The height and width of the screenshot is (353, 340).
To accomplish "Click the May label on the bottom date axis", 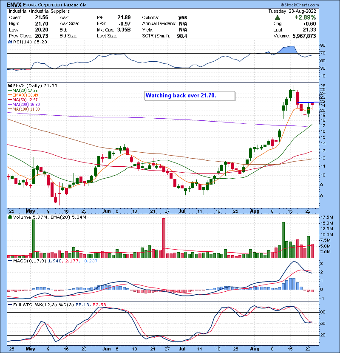I will click(x=30, y=349).
